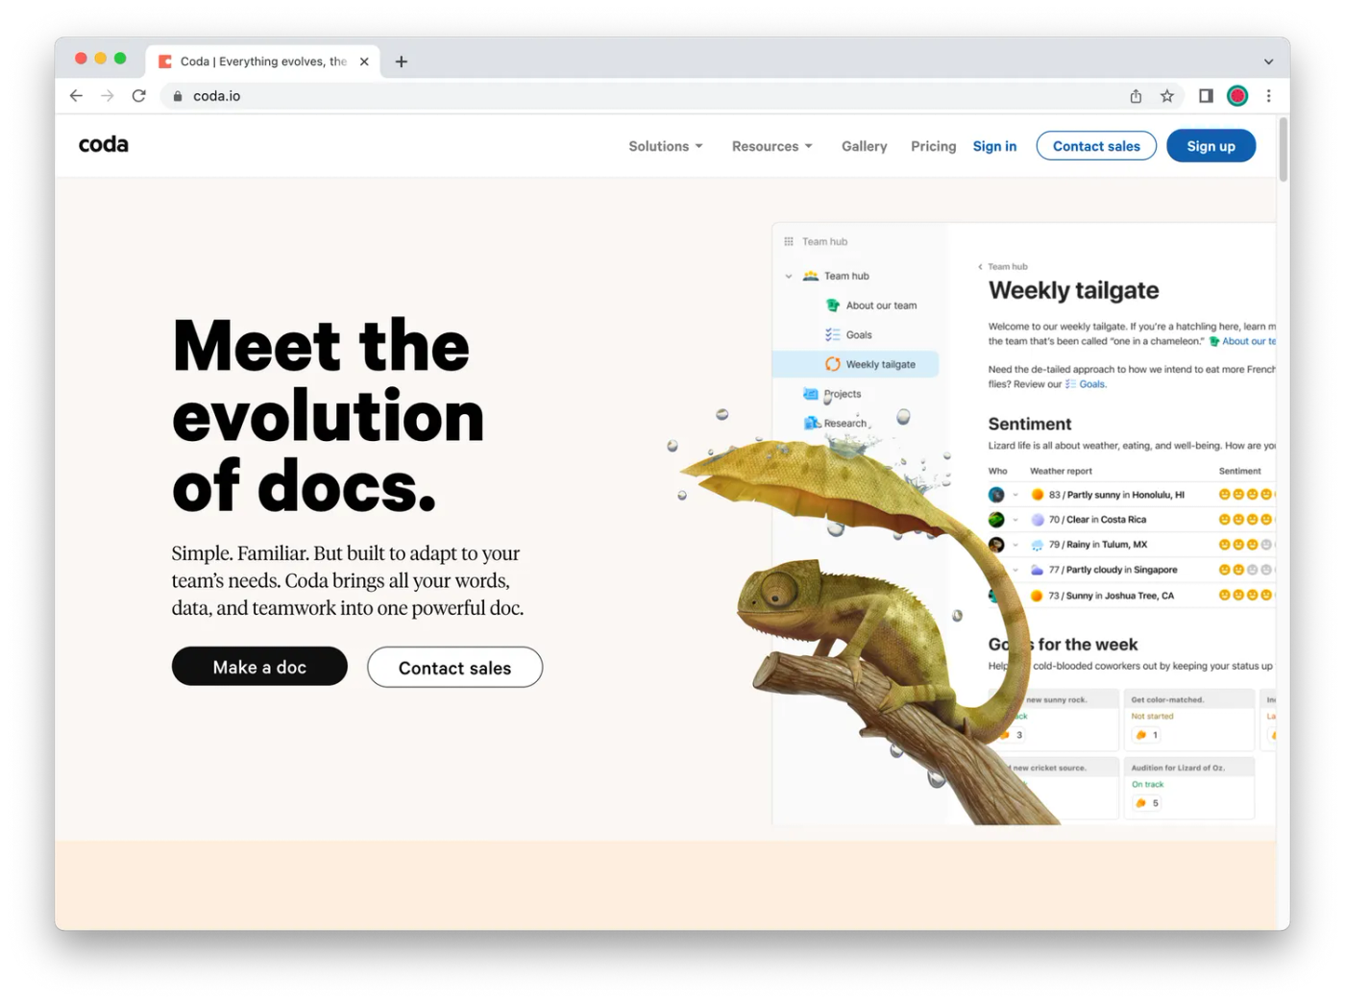Image resolution: width=1345 pixels, height=1003 pixels.
Task: Select the Goals checklist icon in sidebar
Action: 833,334
